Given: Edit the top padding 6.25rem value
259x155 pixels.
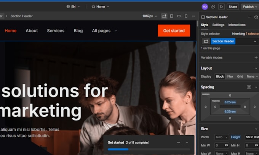Looking at the screenshot, I should tap(230, 102).
